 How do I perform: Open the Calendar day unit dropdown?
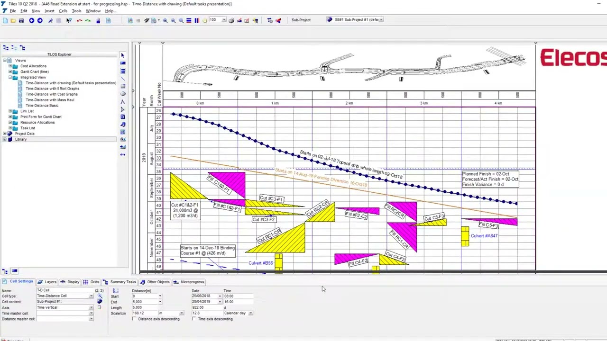pyautogui.click(x=250, y=314)
